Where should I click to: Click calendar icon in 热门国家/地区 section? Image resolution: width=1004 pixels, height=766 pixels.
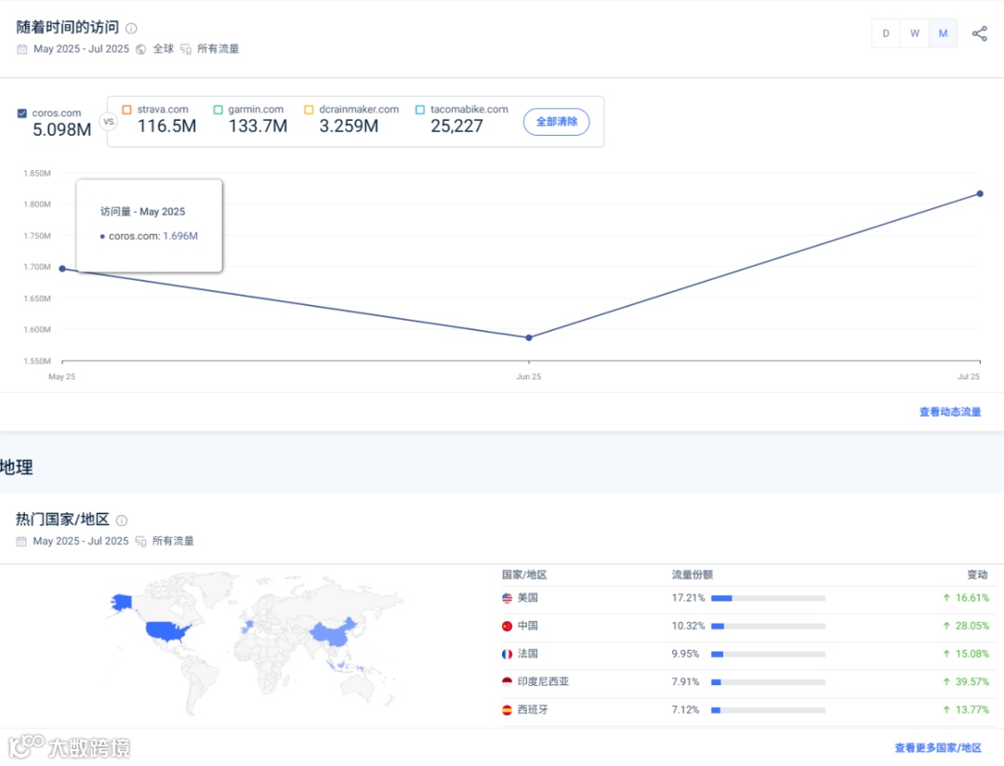coord(21,541)
